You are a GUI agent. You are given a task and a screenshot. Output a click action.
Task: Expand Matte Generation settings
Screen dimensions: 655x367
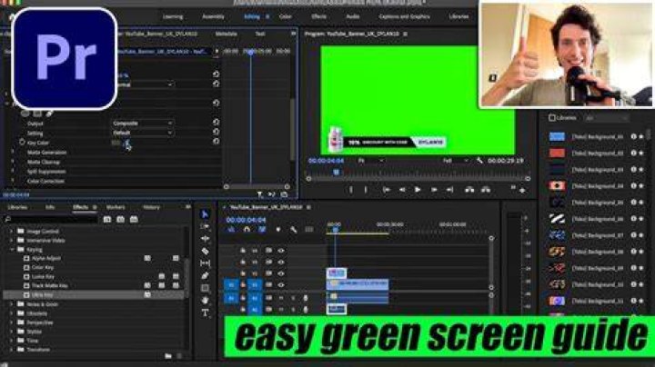tap(13, 153)
